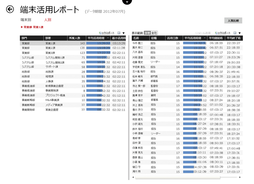Image resolution: width=254 pixels, height=184 pixels.
Task: Select the 人事課 row
Action: 73,81
